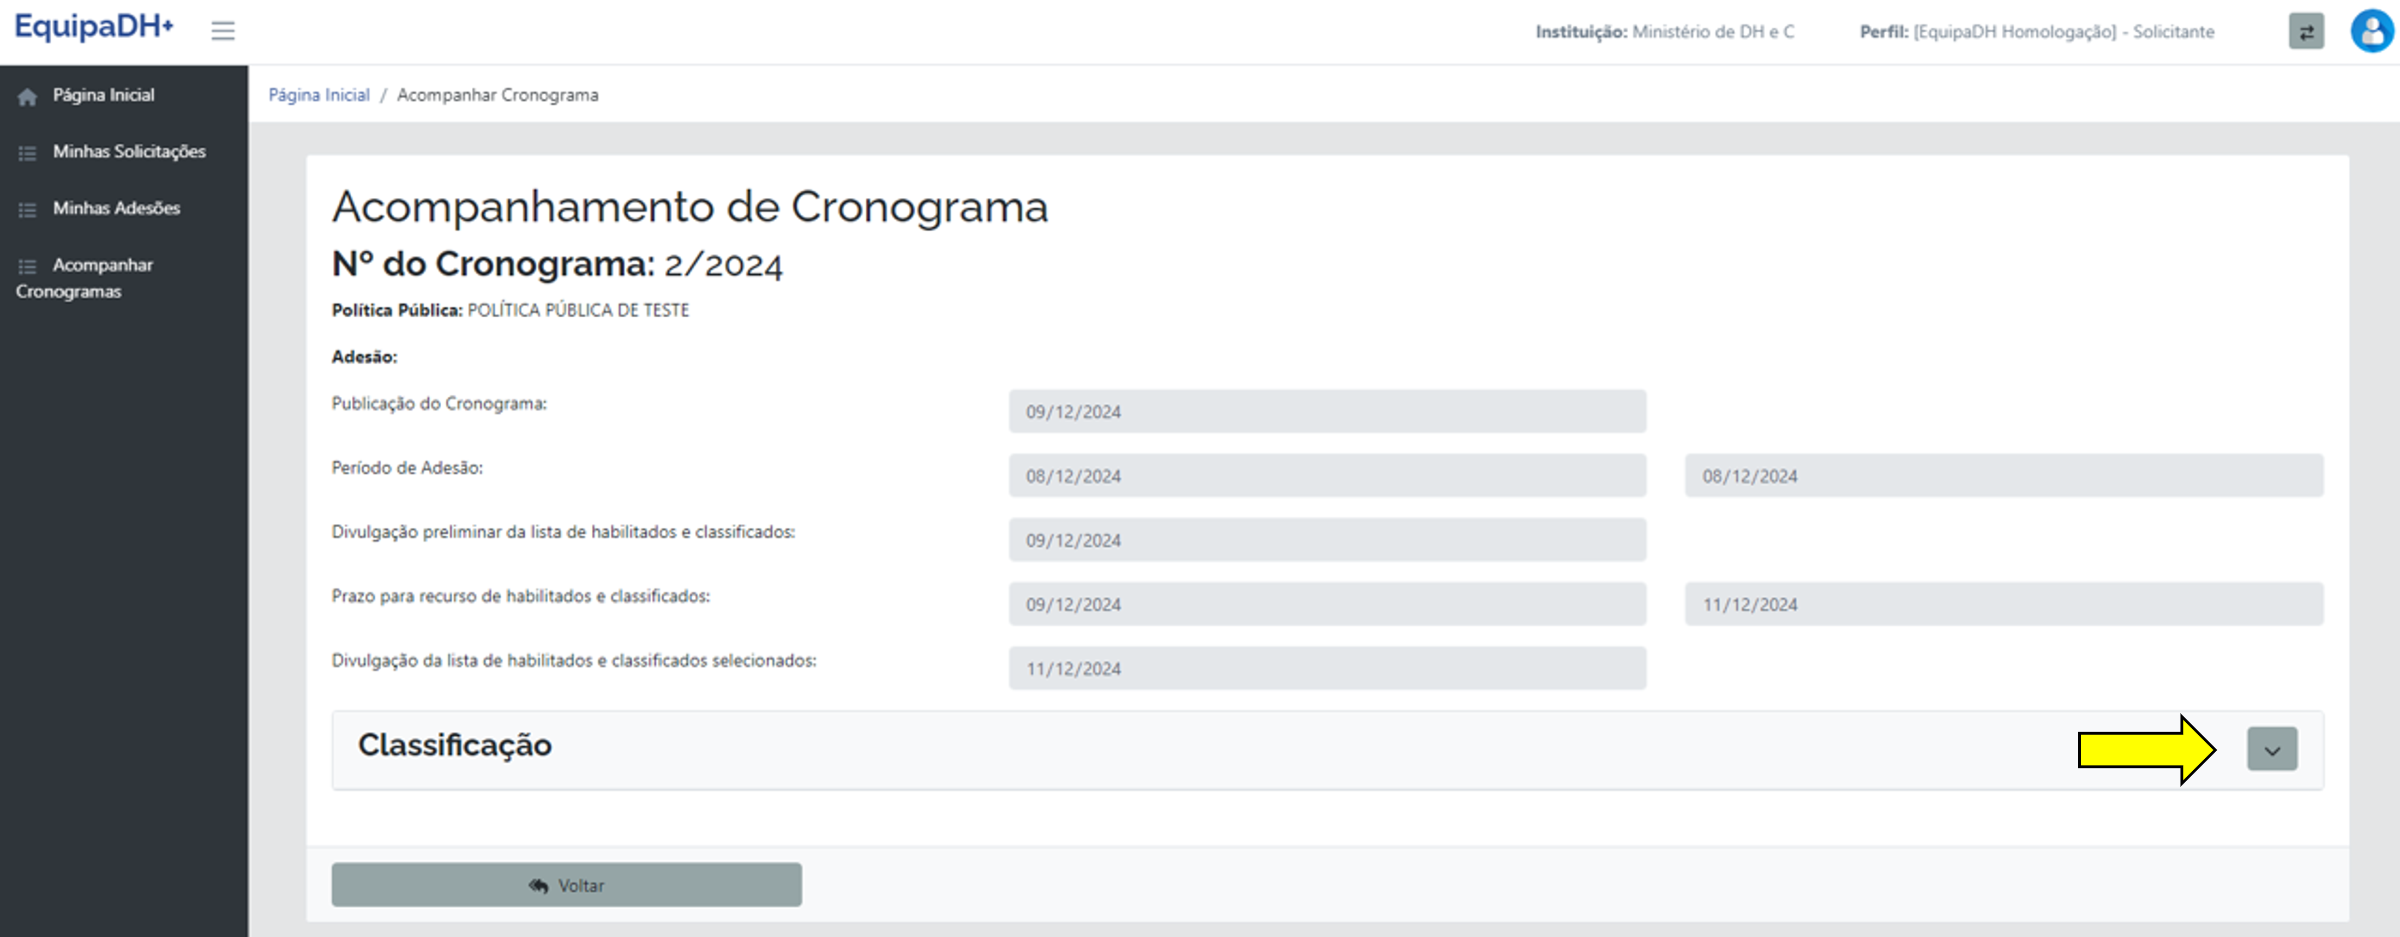2400x937 pixels.
Task: Click the home icon in sidebar
Action: (27, 96)
